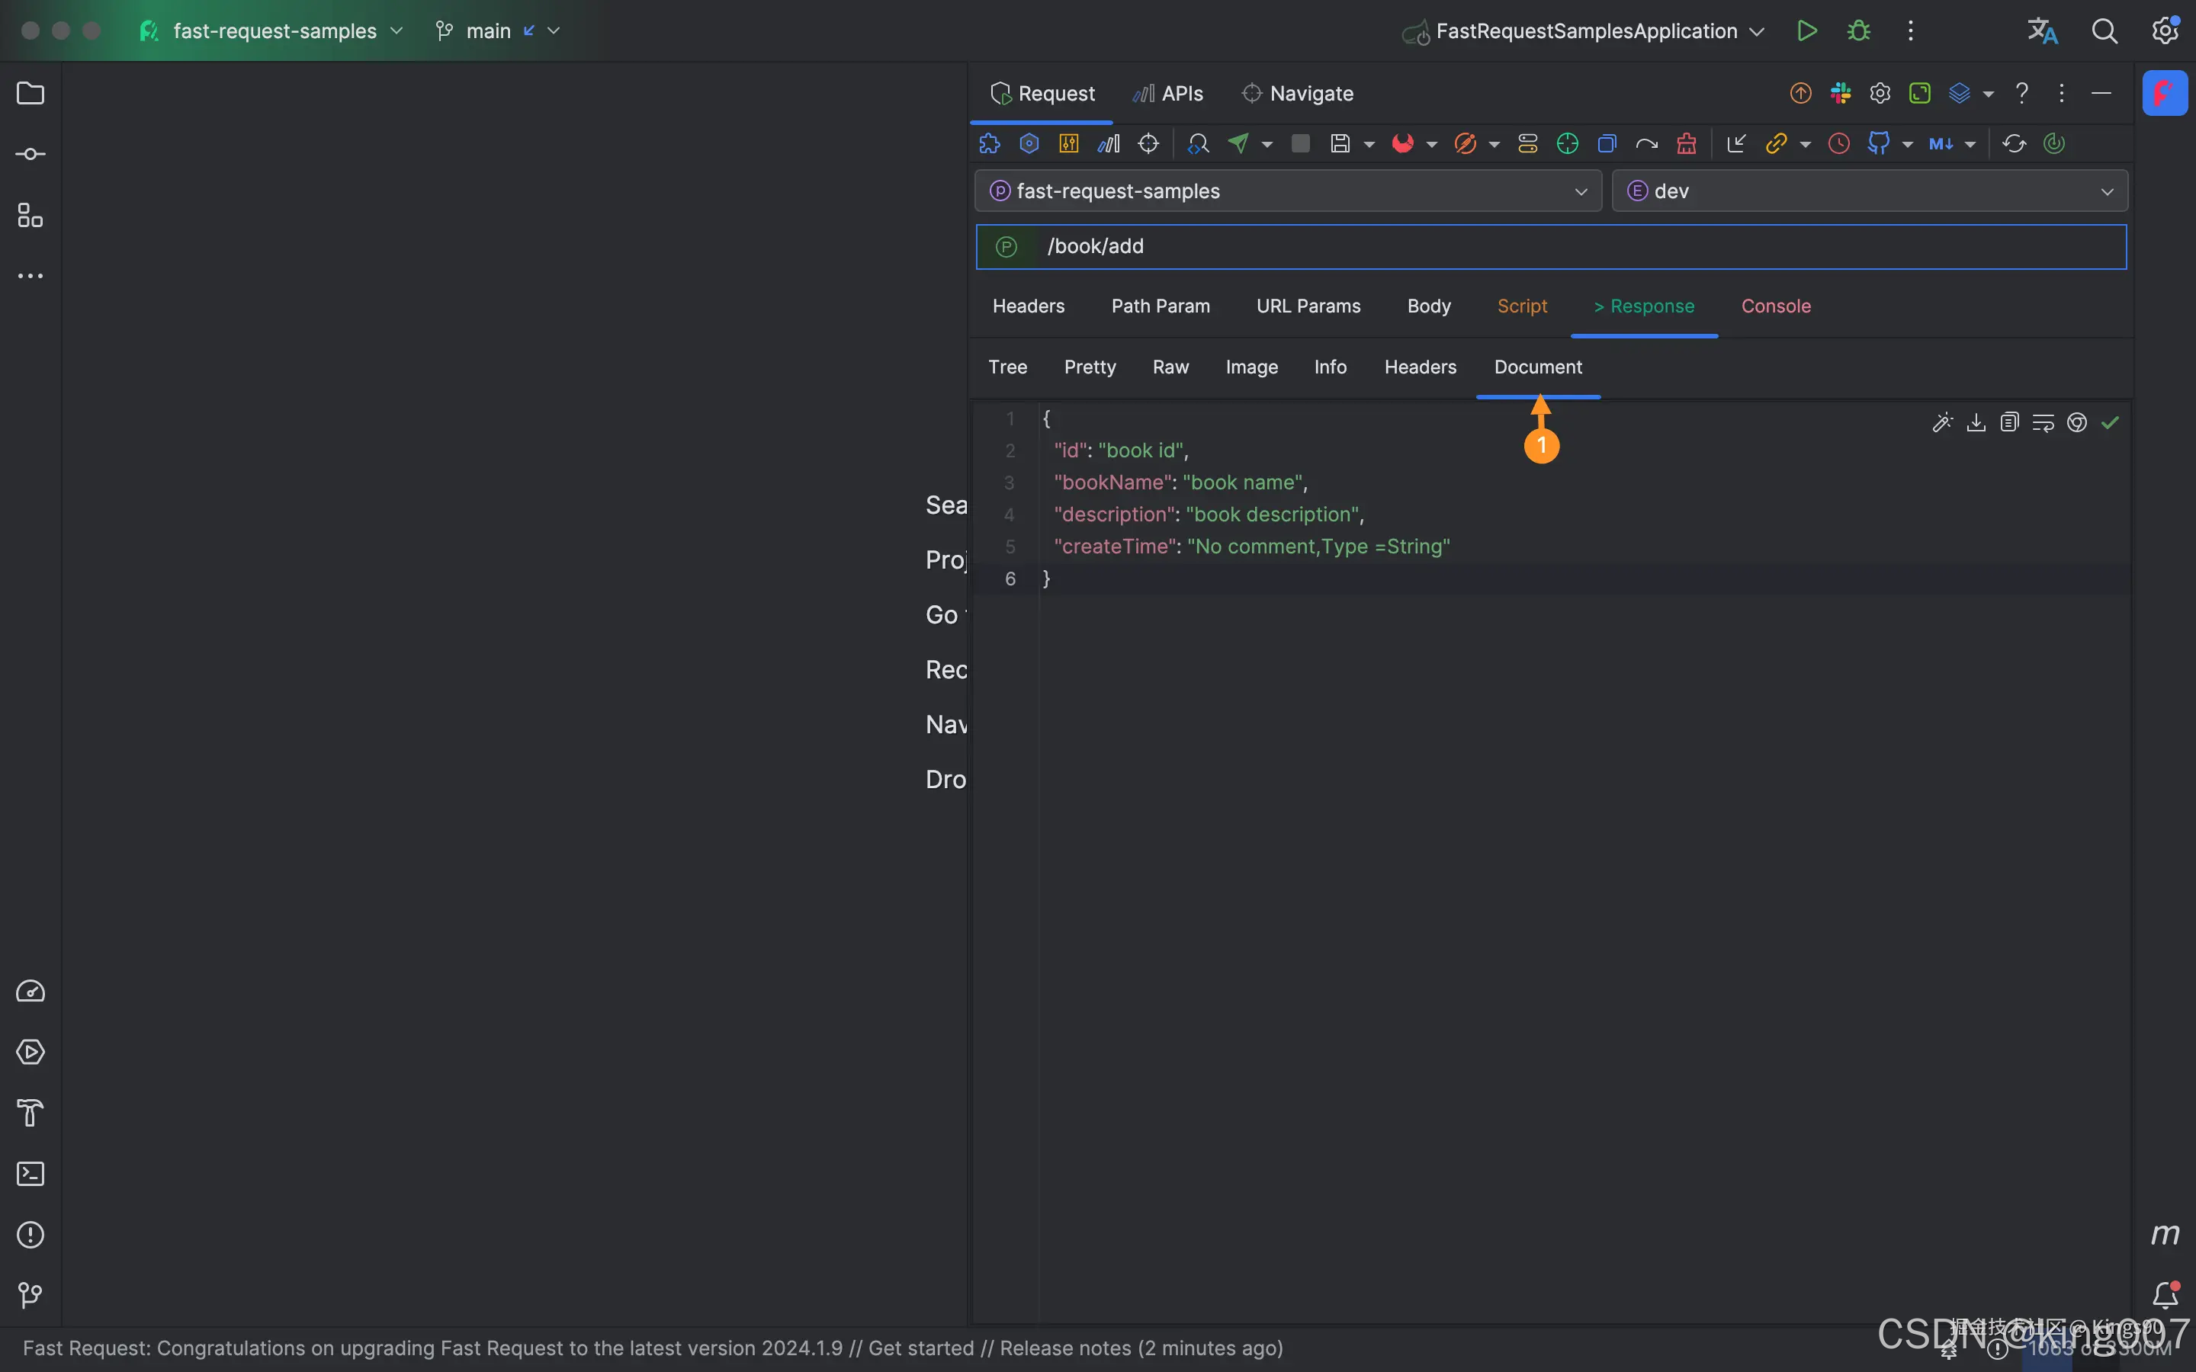Click the gray stop request button
Image resolution: width=2196 pixels, height=1372 pixels.
(x=1299, y=143)
